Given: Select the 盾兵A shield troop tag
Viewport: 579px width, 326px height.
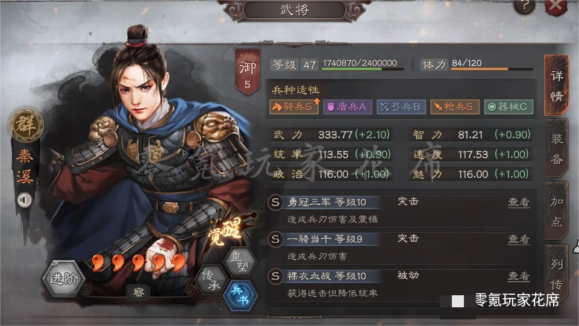Looking at the screenshot, I should click(x=347, y=107).
